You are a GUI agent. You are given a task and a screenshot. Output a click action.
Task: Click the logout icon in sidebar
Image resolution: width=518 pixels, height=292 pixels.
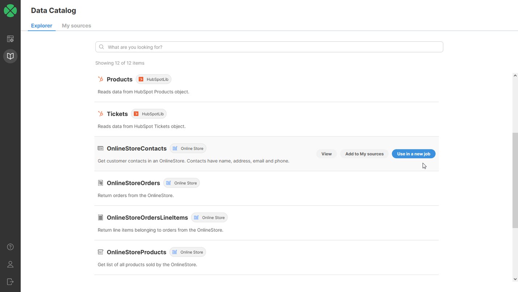coord(10,282)
